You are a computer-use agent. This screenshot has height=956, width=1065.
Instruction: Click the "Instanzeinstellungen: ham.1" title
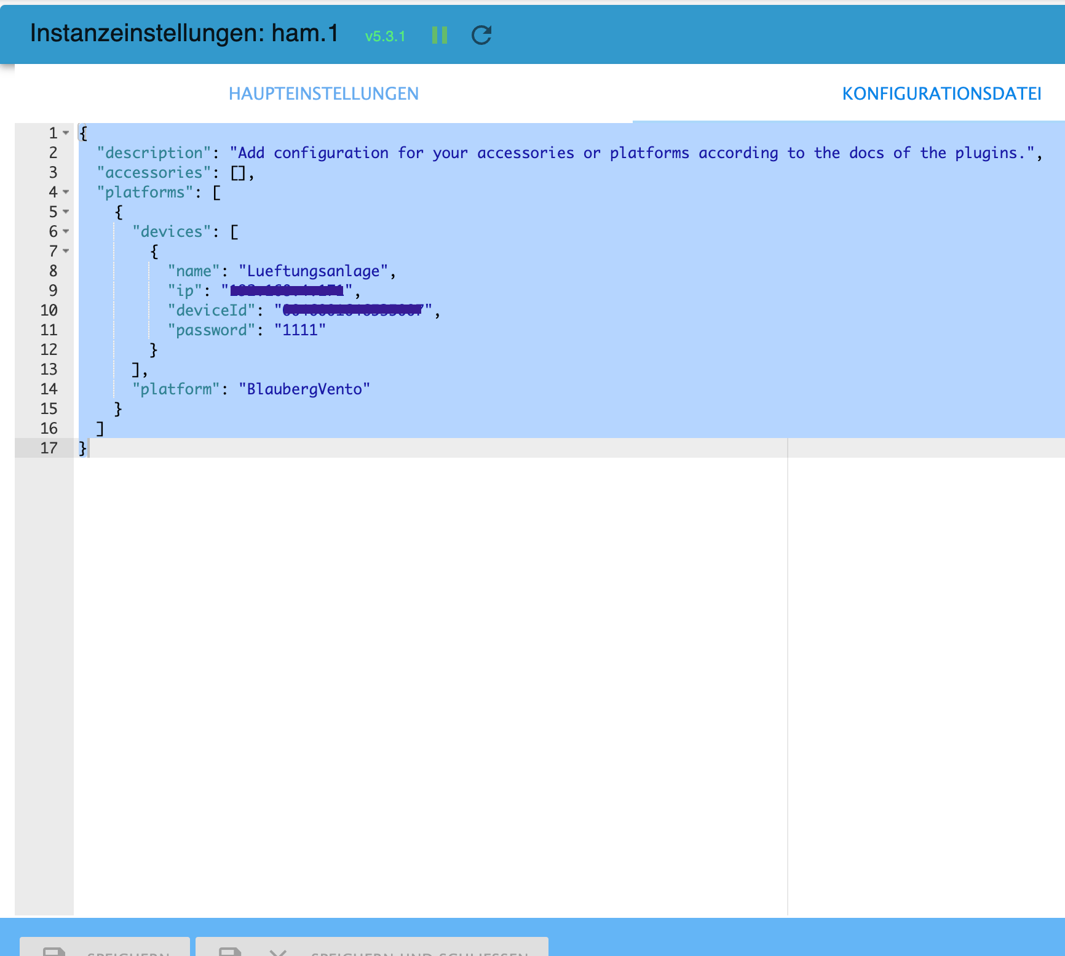[x=184, y=33]
